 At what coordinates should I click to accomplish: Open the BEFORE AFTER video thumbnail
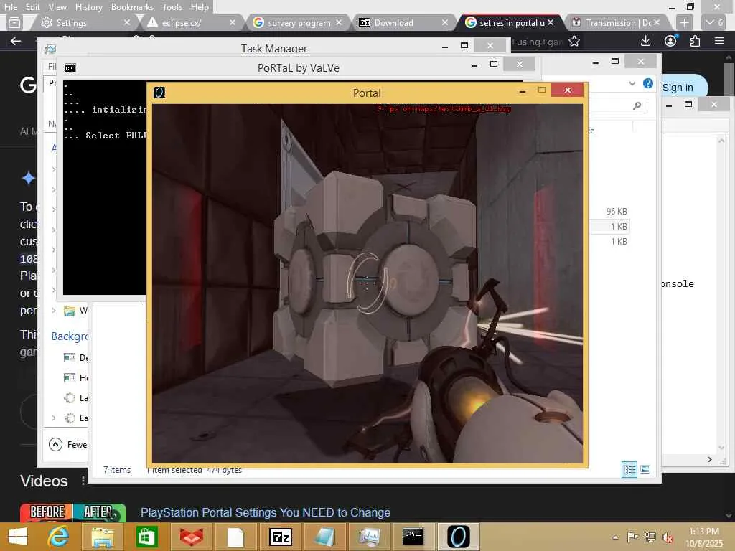tap(73, 512)
